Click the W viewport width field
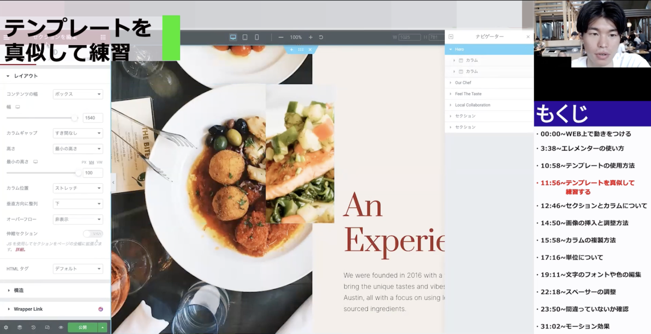The image size is (651, 334). [x=409, y=37]
